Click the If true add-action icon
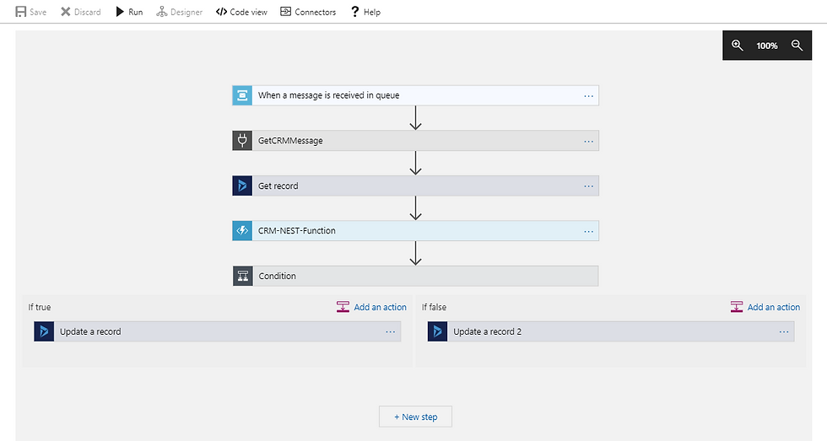The width and height of the screenshot is (827, 441). (343, 307)
